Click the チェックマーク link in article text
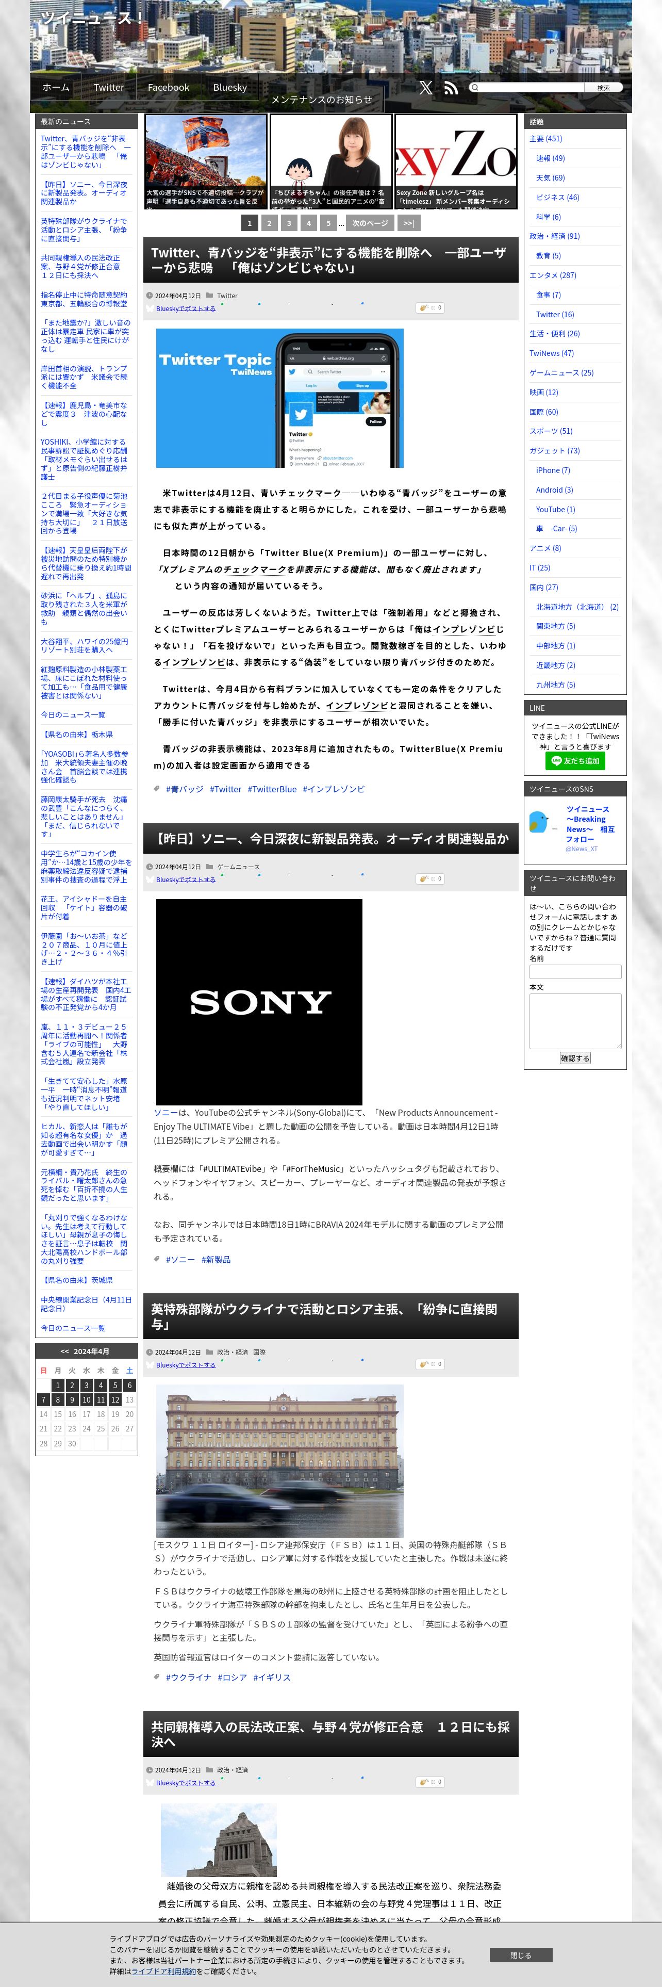This screenshot has height=1987, width=662. pyautogui.click(x=310, y=493)
